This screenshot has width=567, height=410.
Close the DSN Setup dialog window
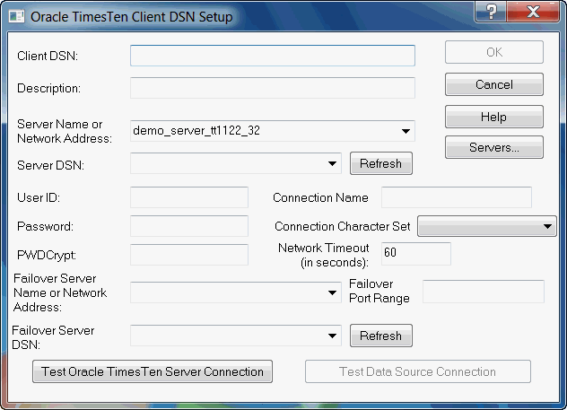pyautogui.click(x=533, y=12)
